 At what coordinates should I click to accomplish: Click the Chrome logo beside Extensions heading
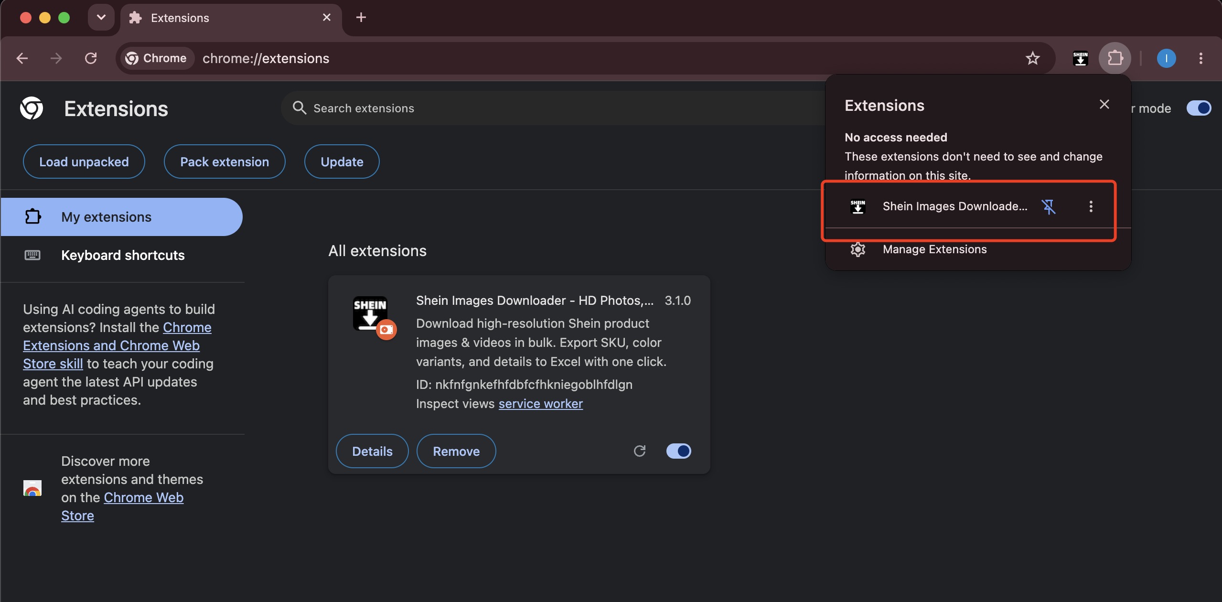[x=32, y=108]
